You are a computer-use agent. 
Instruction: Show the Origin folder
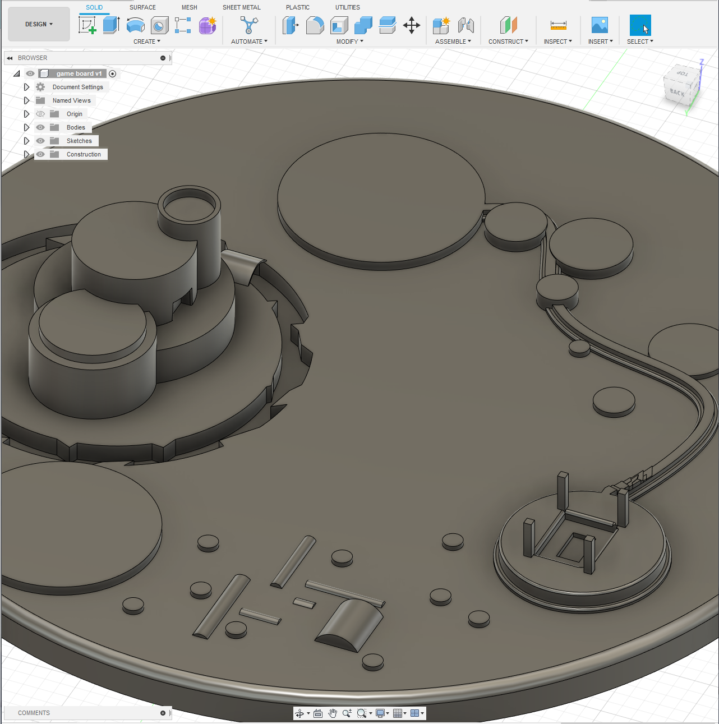pyautogui.click(x=40, y=114)
